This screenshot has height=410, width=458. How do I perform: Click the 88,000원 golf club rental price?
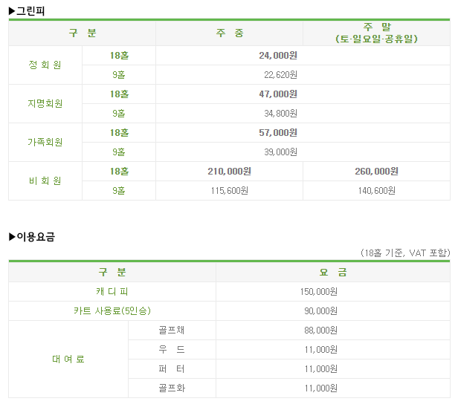(320, 330)
